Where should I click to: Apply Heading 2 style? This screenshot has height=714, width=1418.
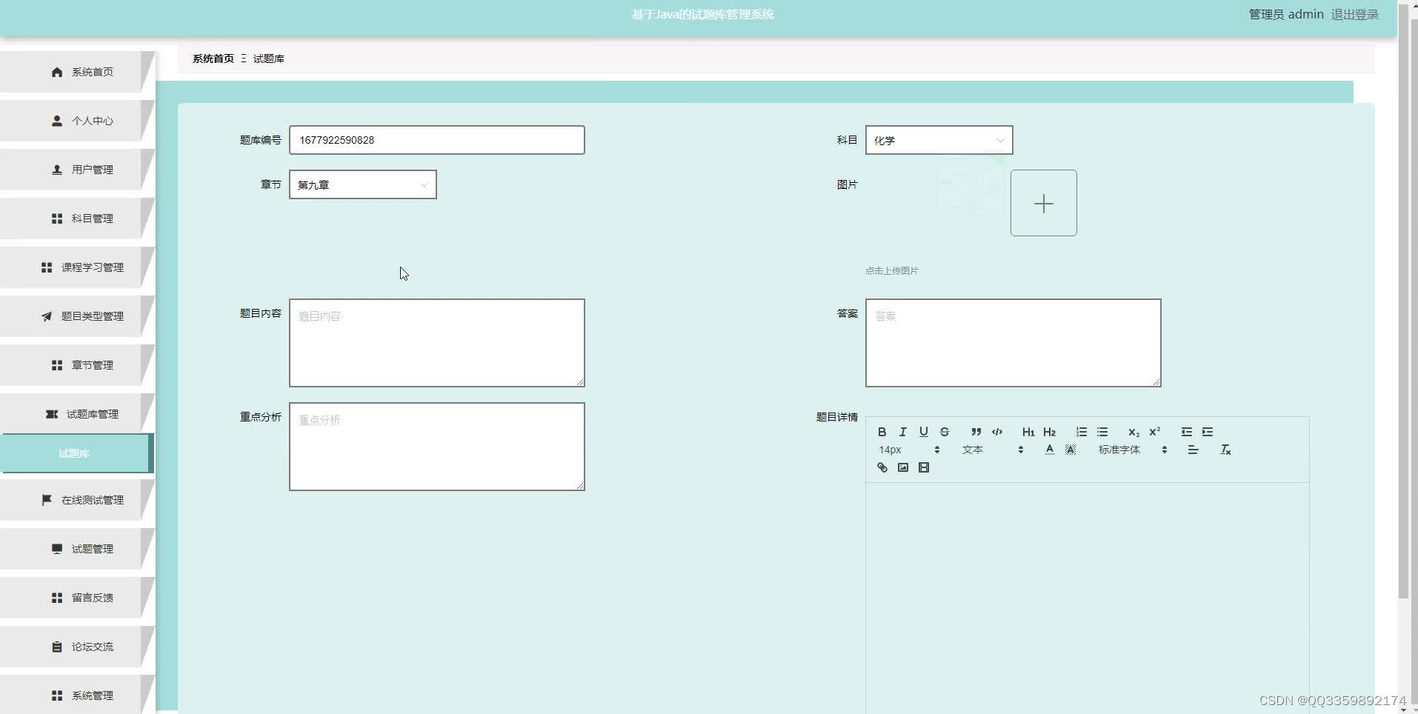click(x=1049, y=432)
